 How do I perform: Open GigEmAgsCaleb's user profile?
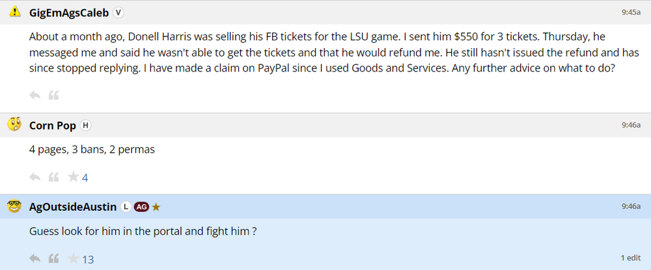[69, 12]
